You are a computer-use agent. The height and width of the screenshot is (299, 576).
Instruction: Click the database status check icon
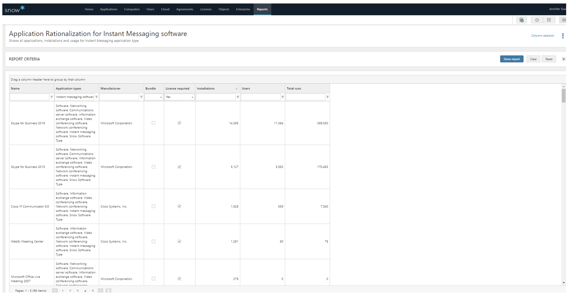[521, 20]
